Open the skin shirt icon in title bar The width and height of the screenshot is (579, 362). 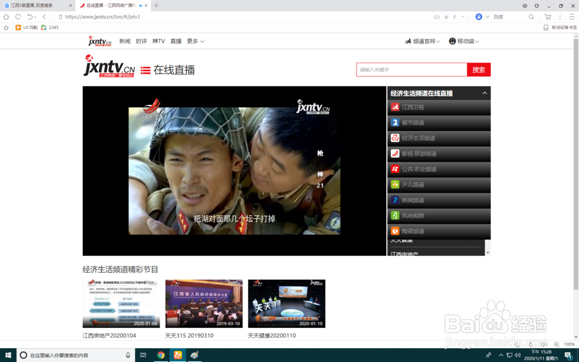coord(537,6)
